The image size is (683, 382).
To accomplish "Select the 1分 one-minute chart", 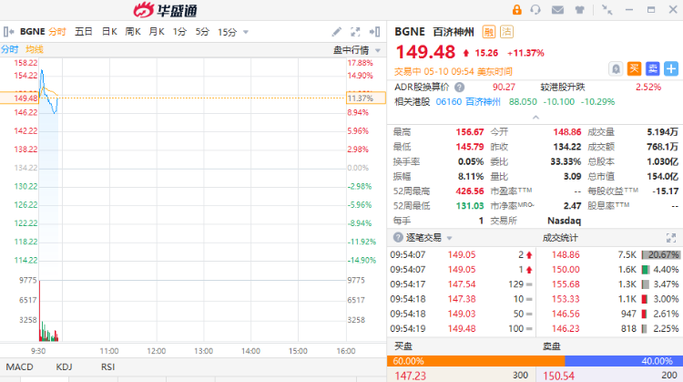I will pyautogui.click(x=179, y=31).
